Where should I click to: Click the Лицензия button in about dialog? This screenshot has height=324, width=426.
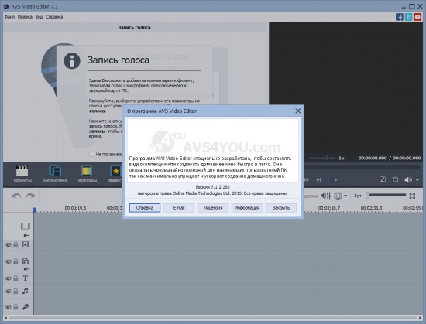[213, 208]
